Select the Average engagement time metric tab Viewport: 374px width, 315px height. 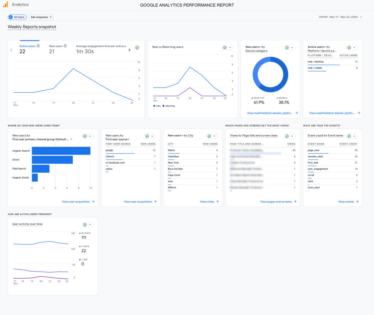point(101,49)
